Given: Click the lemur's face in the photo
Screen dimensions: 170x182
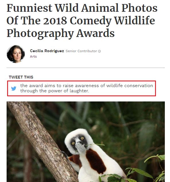Looking at the screenshot, I should pyautogui.click(x=78, y=141).
